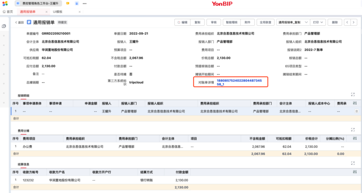Click the 删除 delete button
Screen dimensions: 362x193
(335, 22)
